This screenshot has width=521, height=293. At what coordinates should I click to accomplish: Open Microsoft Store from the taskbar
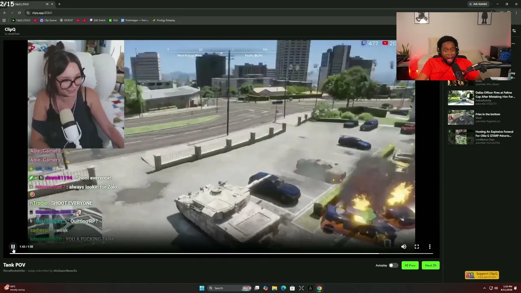(292, 288)
